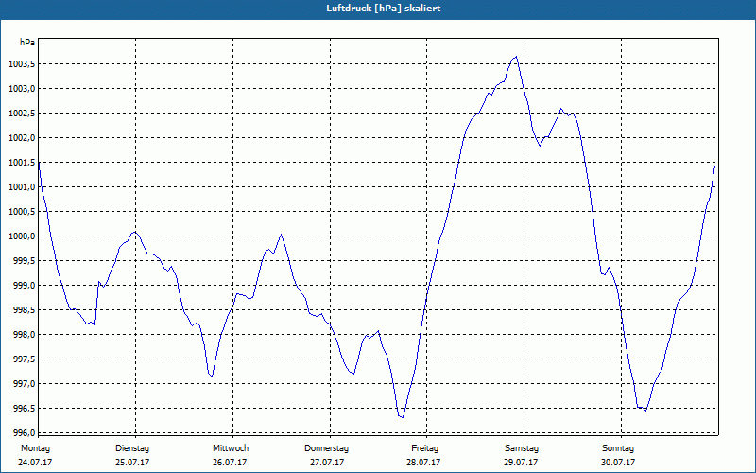The width and height of the screenshot is (756, 473).
Task: Click the date 25.07.17
Action: (132, 463)
